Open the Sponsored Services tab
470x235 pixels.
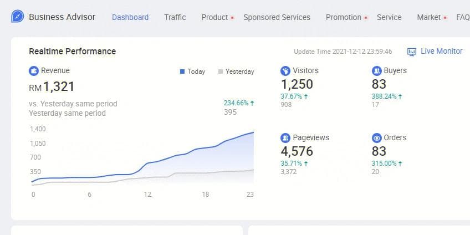click(277, 17)
